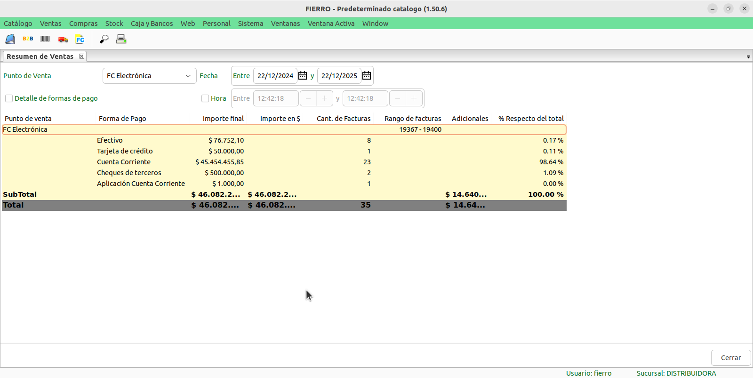
Task: Open the Ventas menu
Action: coord(50,24)
